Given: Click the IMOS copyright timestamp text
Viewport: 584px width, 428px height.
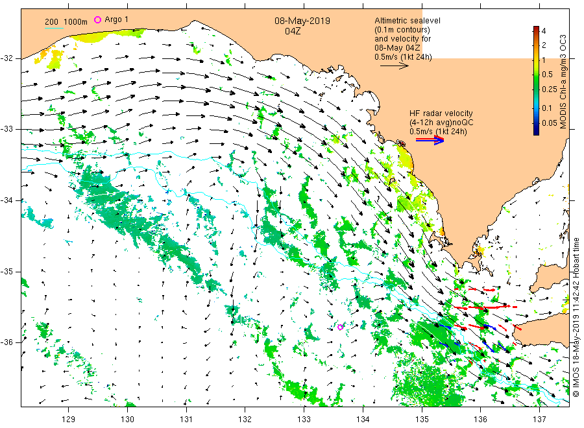Looking at the screenshot, I should (x=576, y=318).
